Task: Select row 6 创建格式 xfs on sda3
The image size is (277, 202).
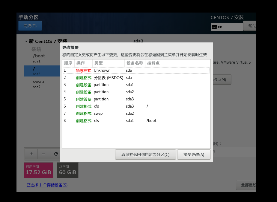Action: pos(136,106)
